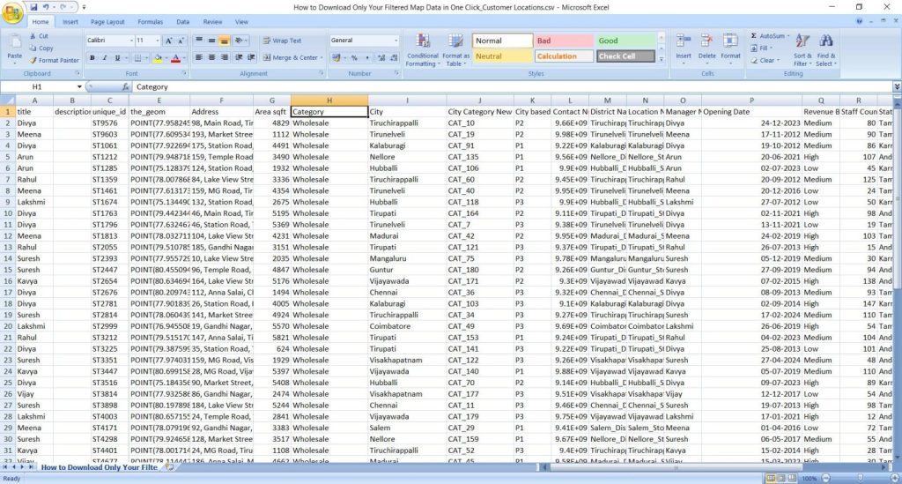Viewport: 902px width, 484px height.
Task: Click the Clear button in Editing
Action: [x=765, y=61]
